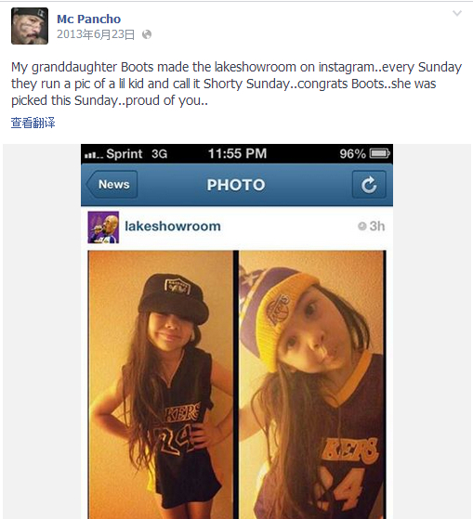
Task: Click the battery indicator icon
Action: (380, 153)
